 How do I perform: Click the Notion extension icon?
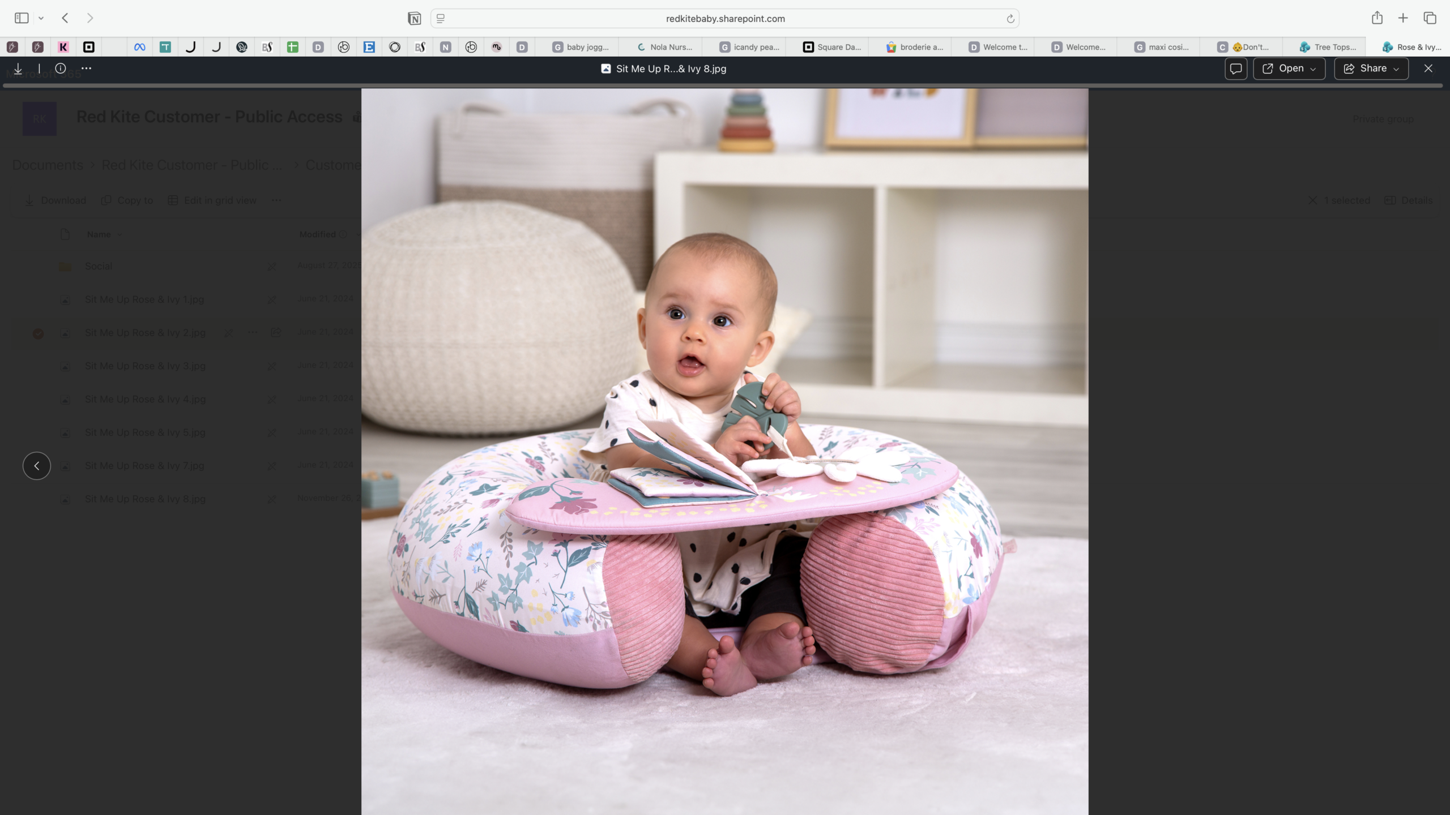[414, 18]
